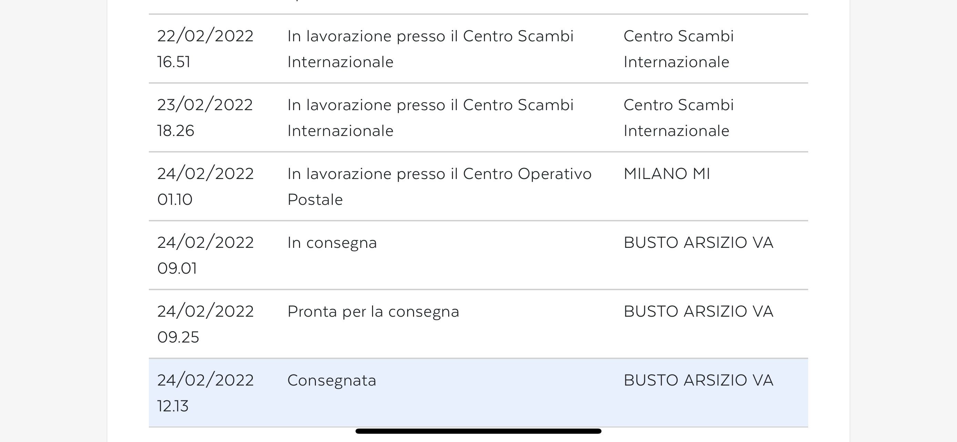Select the 09.25 timestamp
The width and height of the screenshot is (957, 442).
[x=178, y=337]
